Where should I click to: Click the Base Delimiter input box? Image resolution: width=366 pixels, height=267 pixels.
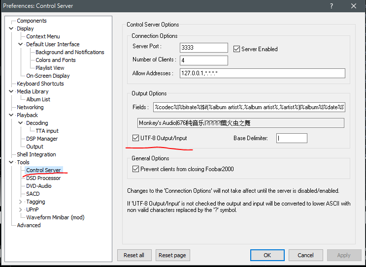(292, 138)
